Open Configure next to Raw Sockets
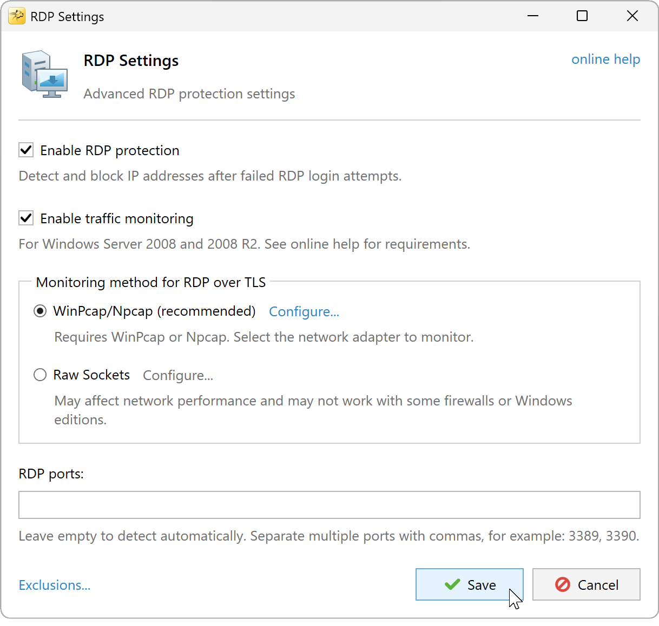 178,376
